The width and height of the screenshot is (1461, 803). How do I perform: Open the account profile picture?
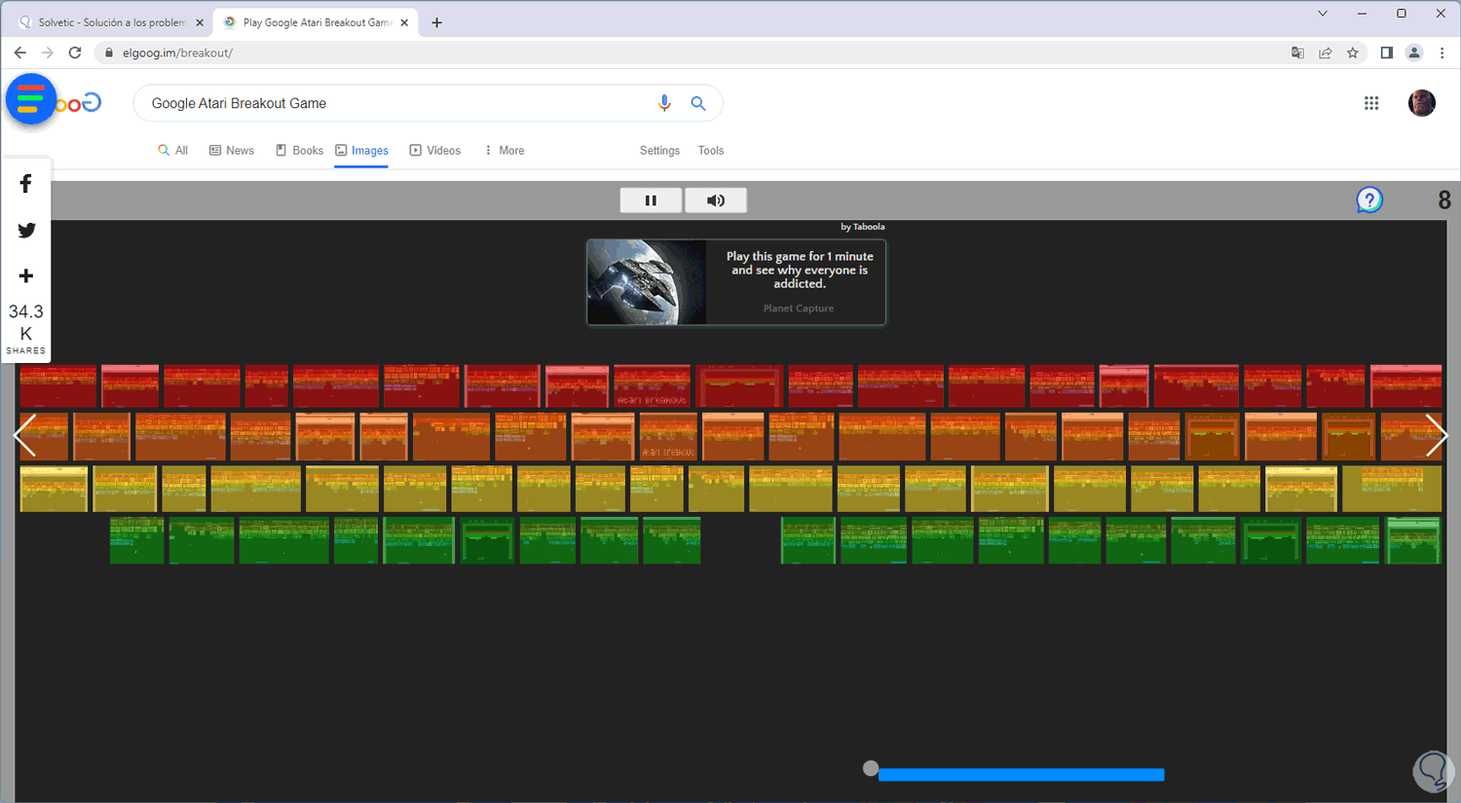tap(1422, 103)
